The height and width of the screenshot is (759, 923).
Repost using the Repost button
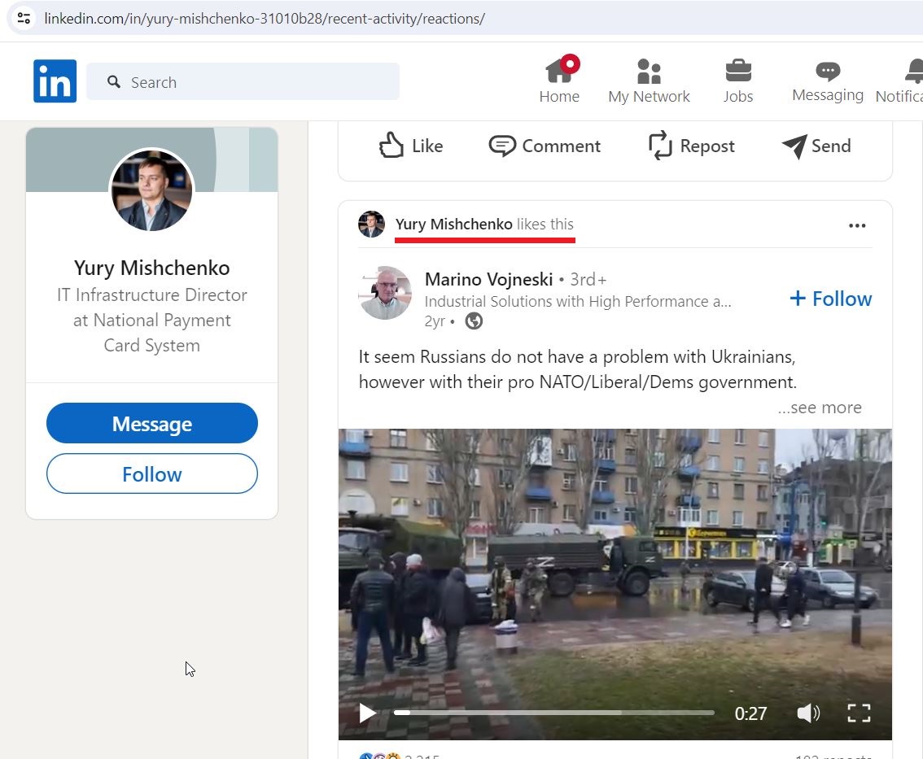[x=691, y=146]
